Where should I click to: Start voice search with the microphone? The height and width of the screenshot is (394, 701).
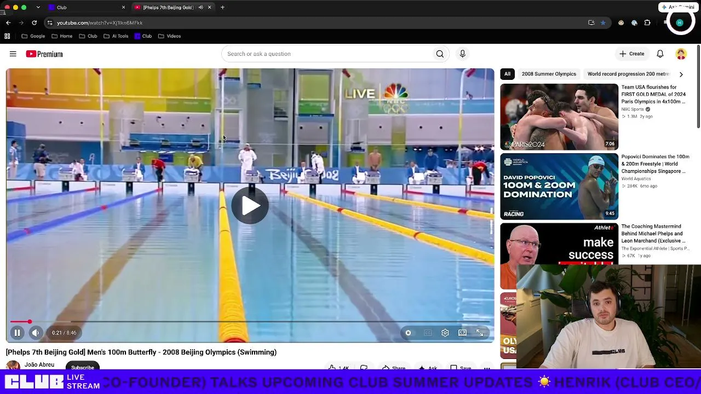[462, 54]
